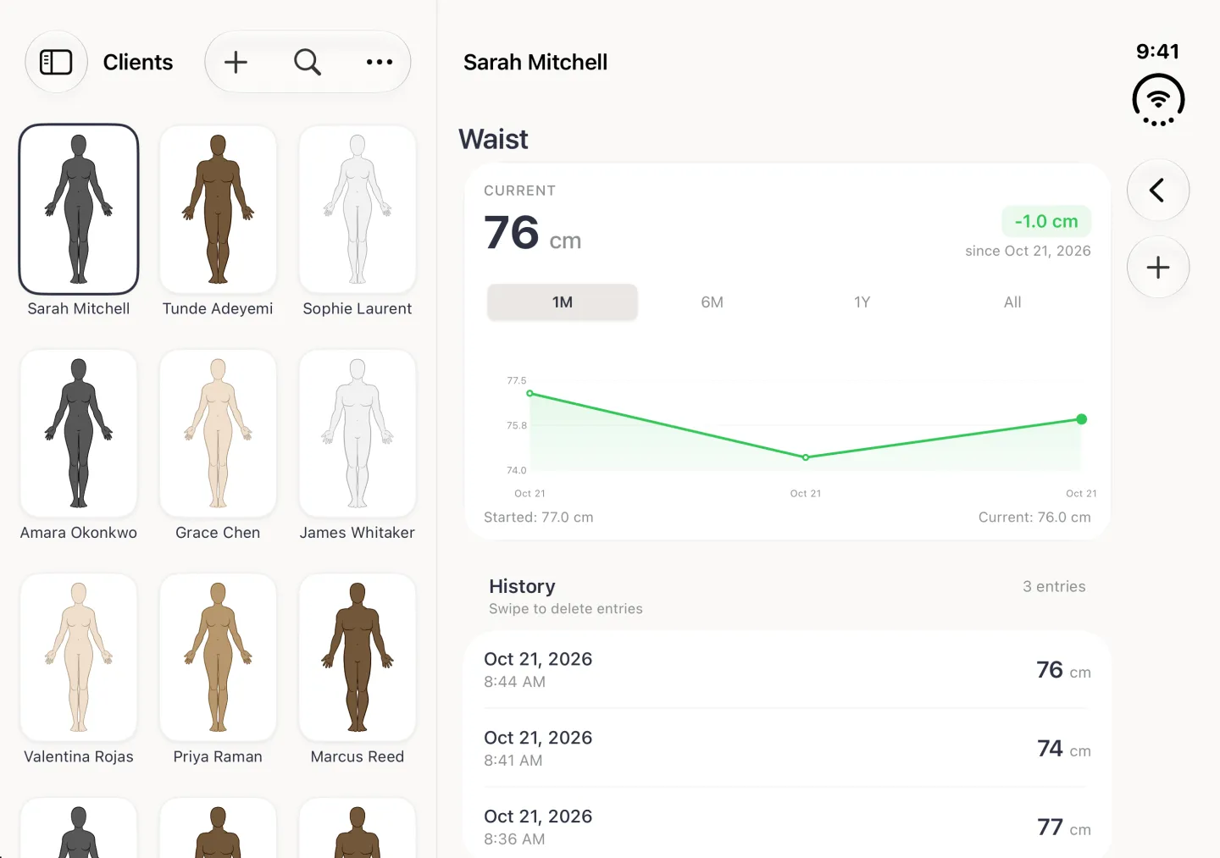Switch chart range to 1Y
The image size is (1220, 858).
click(862, 302)
